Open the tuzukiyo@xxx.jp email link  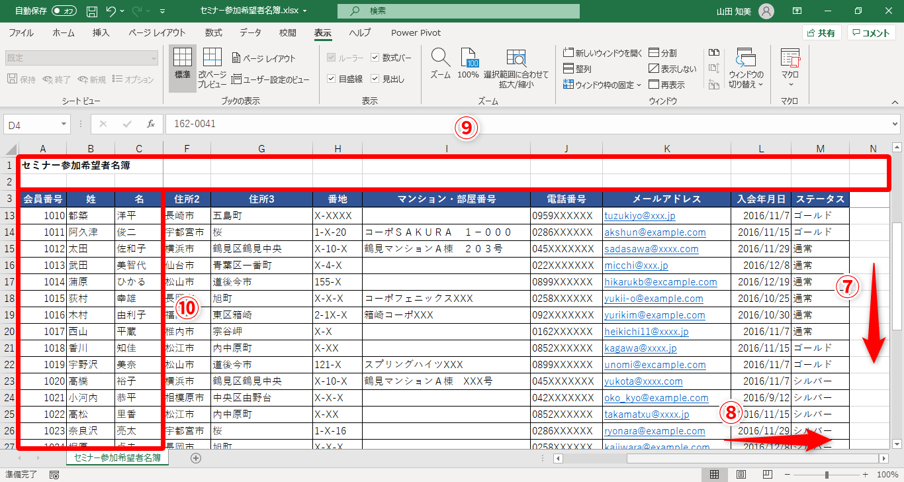(x=640, y=216)
